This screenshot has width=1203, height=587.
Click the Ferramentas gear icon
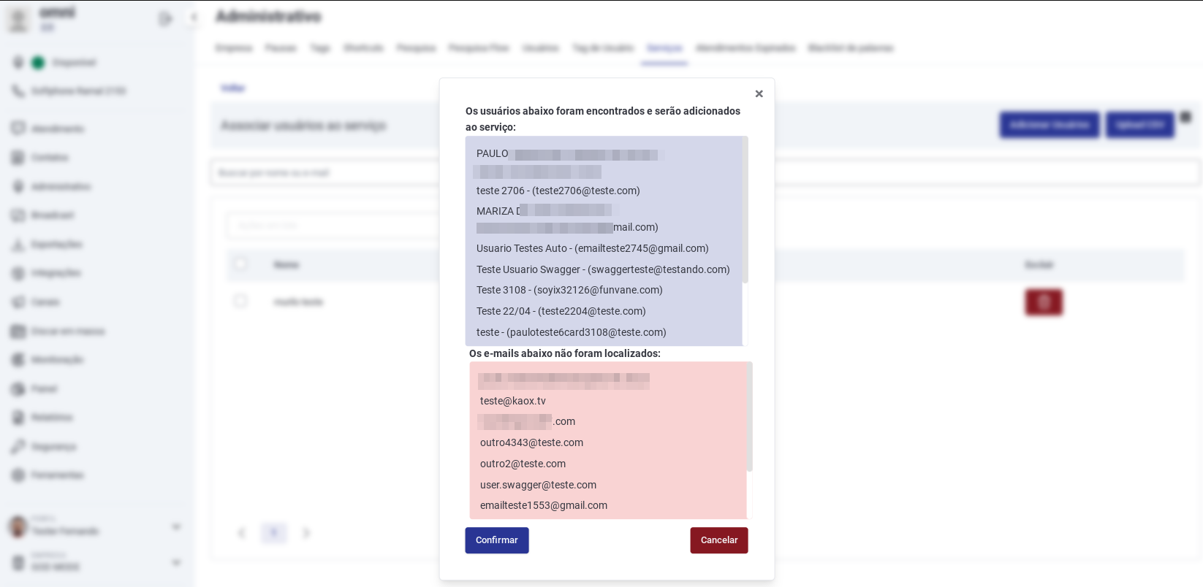click(18, 475)
